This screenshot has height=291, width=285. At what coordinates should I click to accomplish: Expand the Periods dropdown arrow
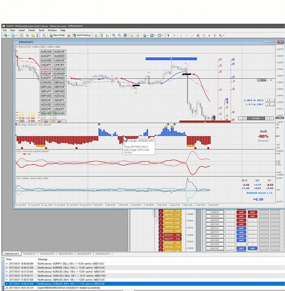155,35
